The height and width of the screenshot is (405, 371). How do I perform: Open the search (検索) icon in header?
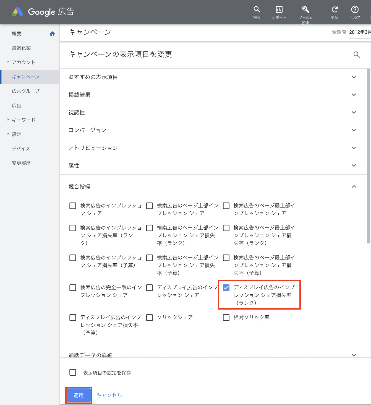(x=257, y=10)
